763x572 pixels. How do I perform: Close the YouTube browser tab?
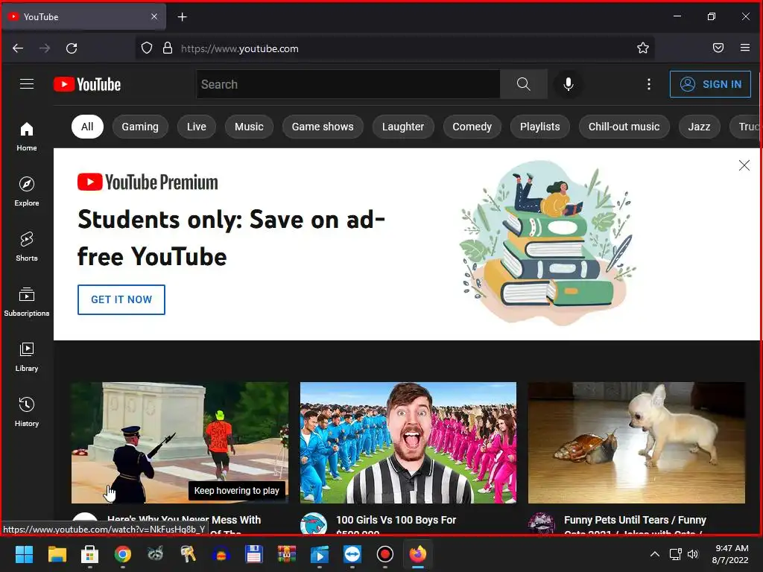coord(153,16)
